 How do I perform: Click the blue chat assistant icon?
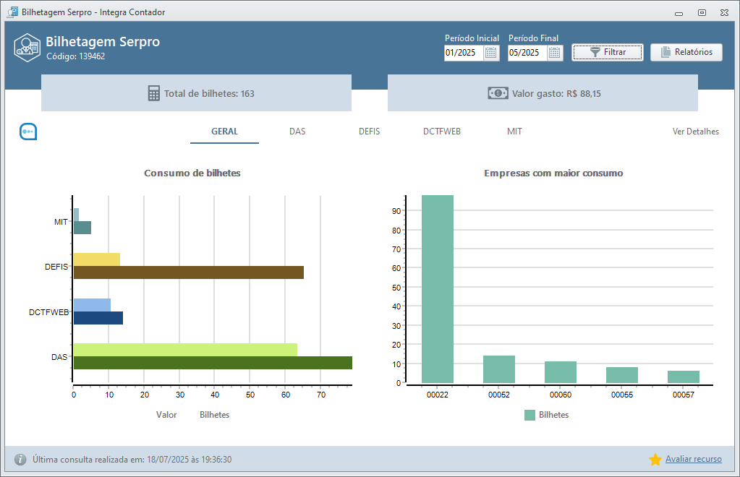(28, 132)
